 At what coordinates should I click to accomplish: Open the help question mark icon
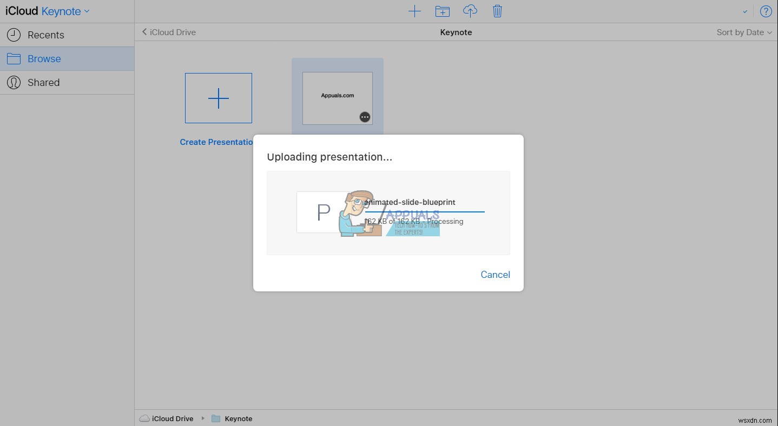766,11
